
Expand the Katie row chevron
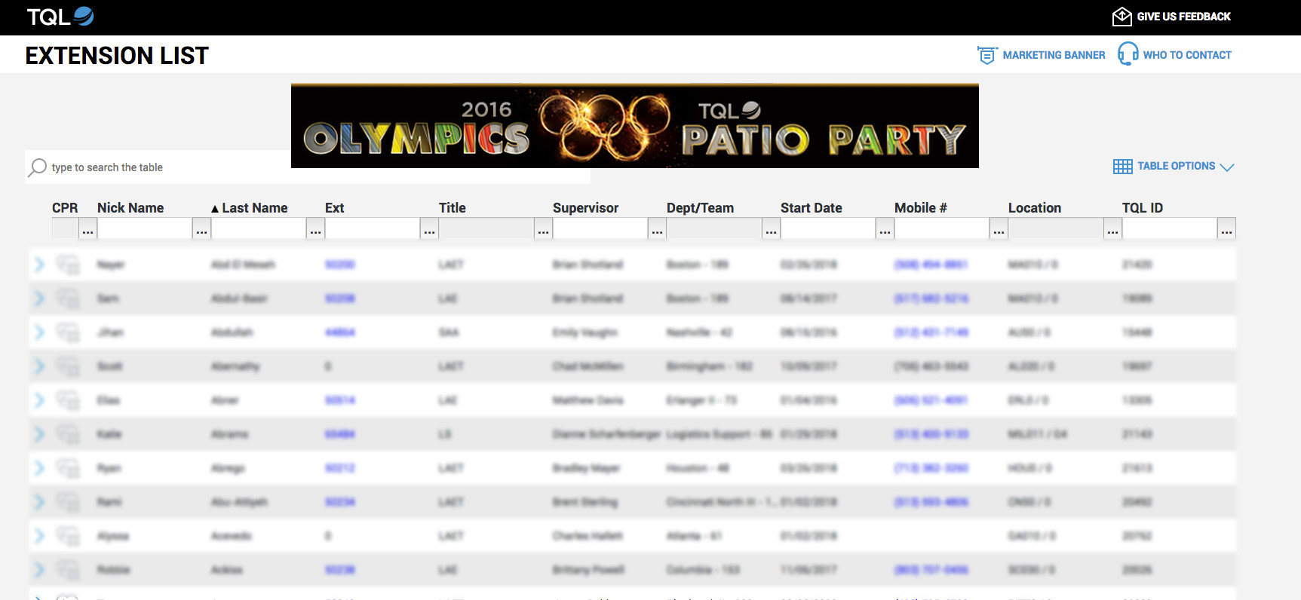[x=40, y=434]
